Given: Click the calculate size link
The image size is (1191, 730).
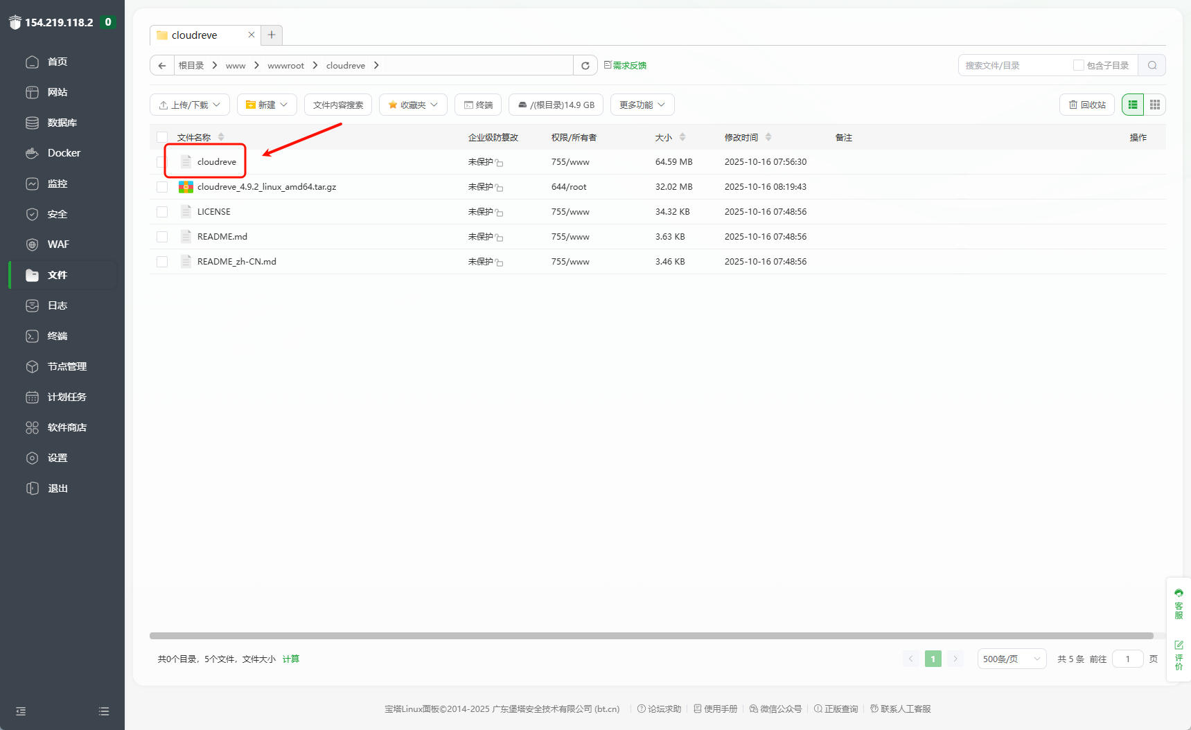Looking at the screenshot, I should [x=291, y=659].
